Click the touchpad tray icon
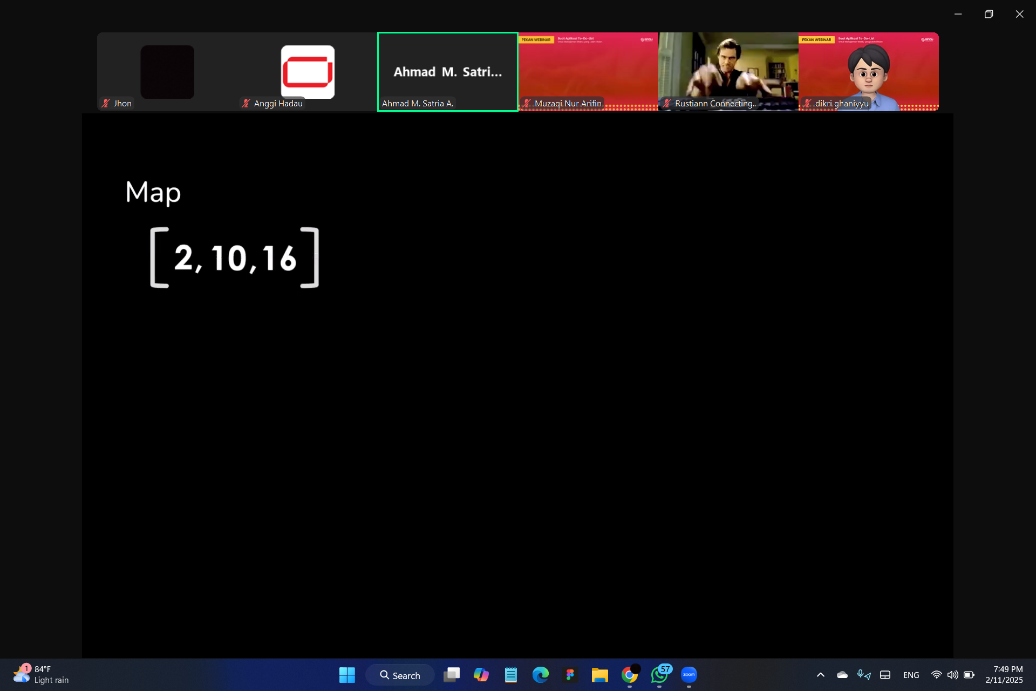 [x=885, y=675]
